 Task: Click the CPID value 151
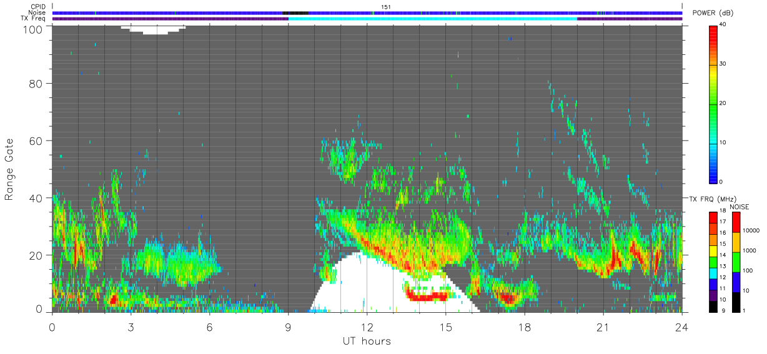click(x=385, y=6)
